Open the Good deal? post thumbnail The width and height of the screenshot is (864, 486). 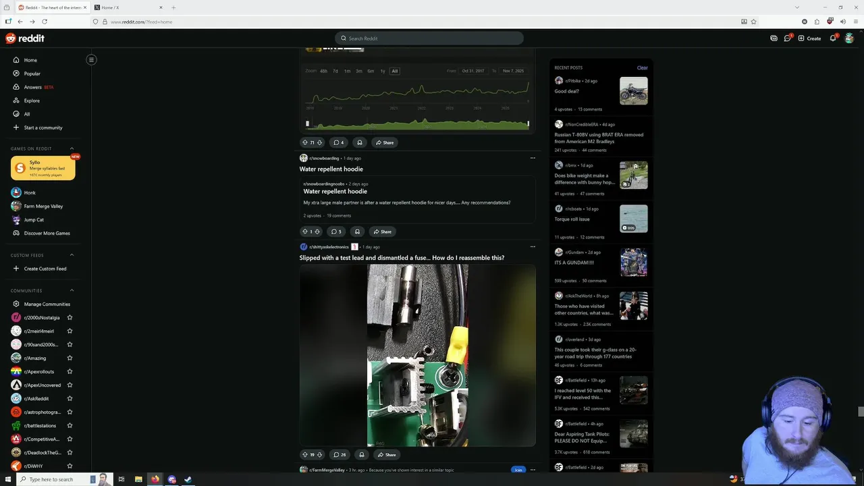(634, 90)
